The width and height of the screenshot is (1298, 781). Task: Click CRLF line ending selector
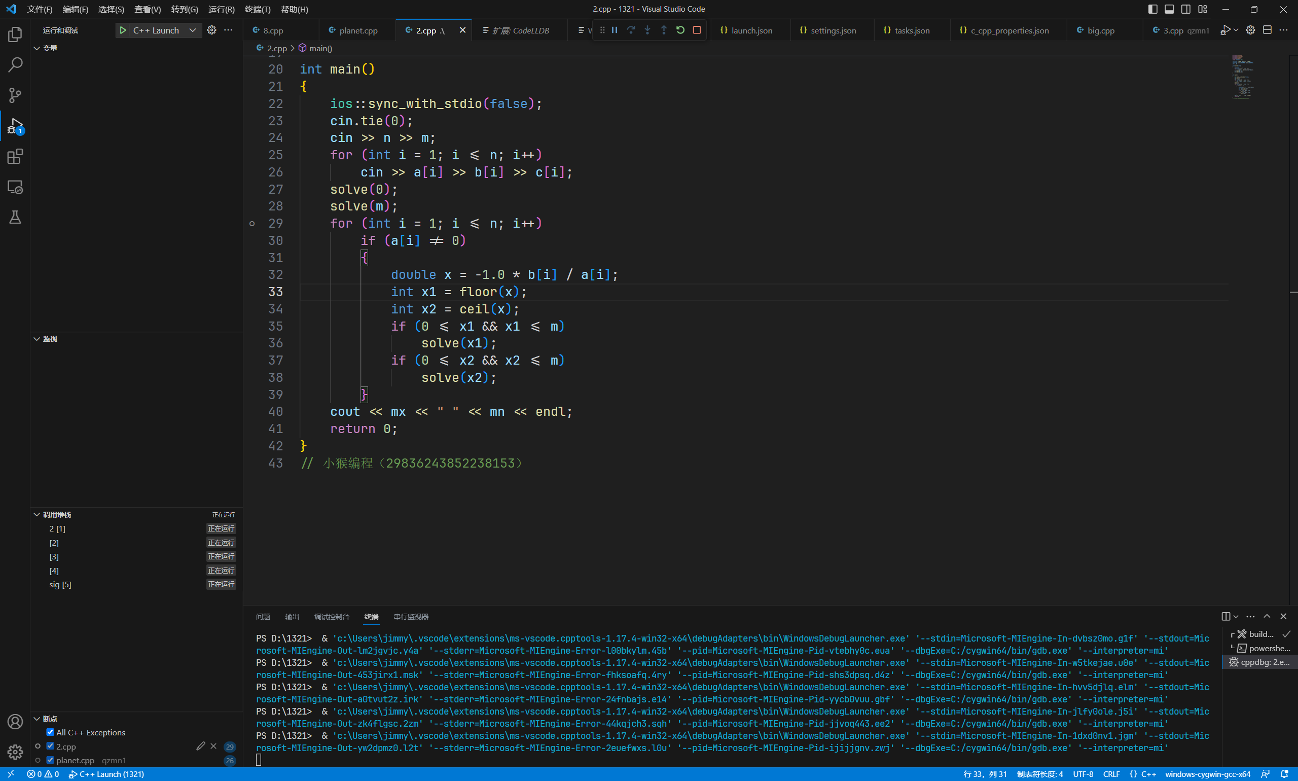pos(1112,773)
